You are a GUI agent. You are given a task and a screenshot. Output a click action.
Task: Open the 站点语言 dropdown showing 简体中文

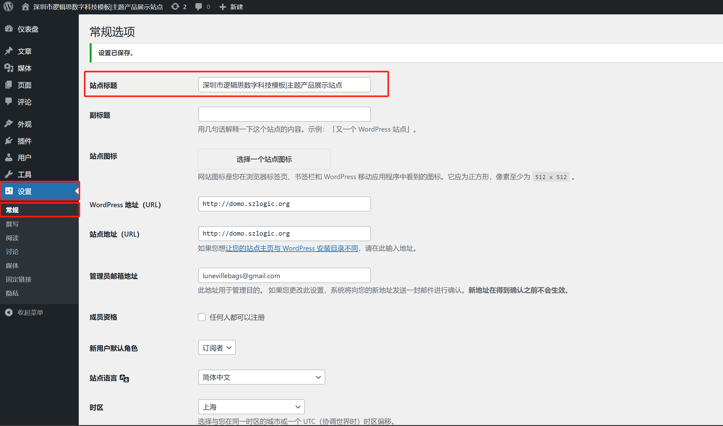[262, 377]
